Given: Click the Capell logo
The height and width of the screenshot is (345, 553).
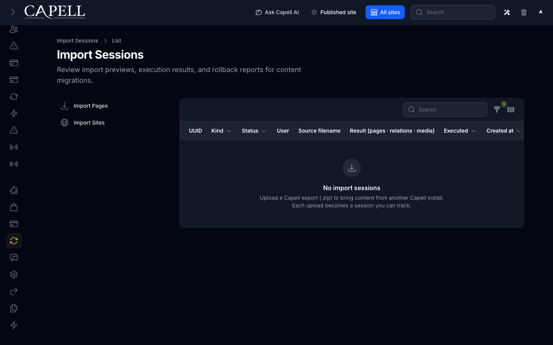Looking at the screenshot, I should click(55, 12).
